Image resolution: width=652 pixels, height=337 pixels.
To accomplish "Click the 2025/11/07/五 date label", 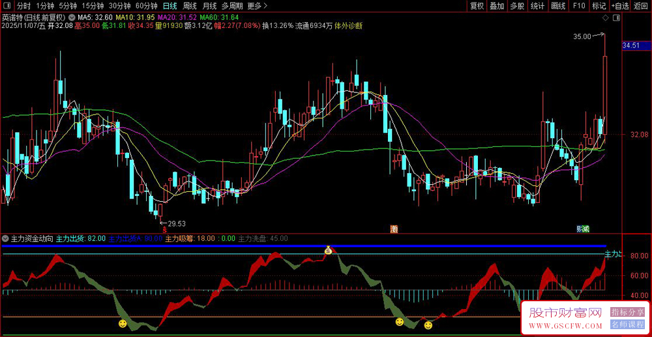I will (23, 26).
